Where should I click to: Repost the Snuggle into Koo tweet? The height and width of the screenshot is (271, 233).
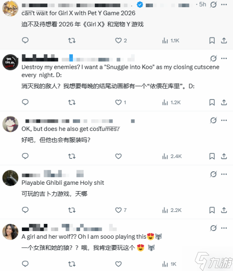(72, 102)
